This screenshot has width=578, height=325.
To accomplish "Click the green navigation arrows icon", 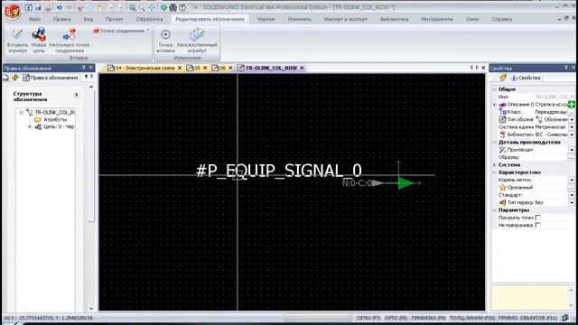I will click(x=163, y=7).
